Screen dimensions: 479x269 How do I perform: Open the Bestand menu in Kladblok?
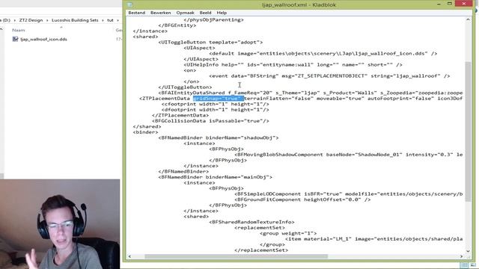tap(136, 13)
